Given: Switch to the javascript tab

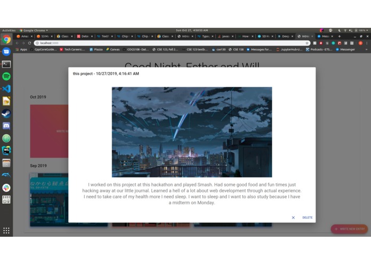Looking at the screenshot, I should coord(225,36).
